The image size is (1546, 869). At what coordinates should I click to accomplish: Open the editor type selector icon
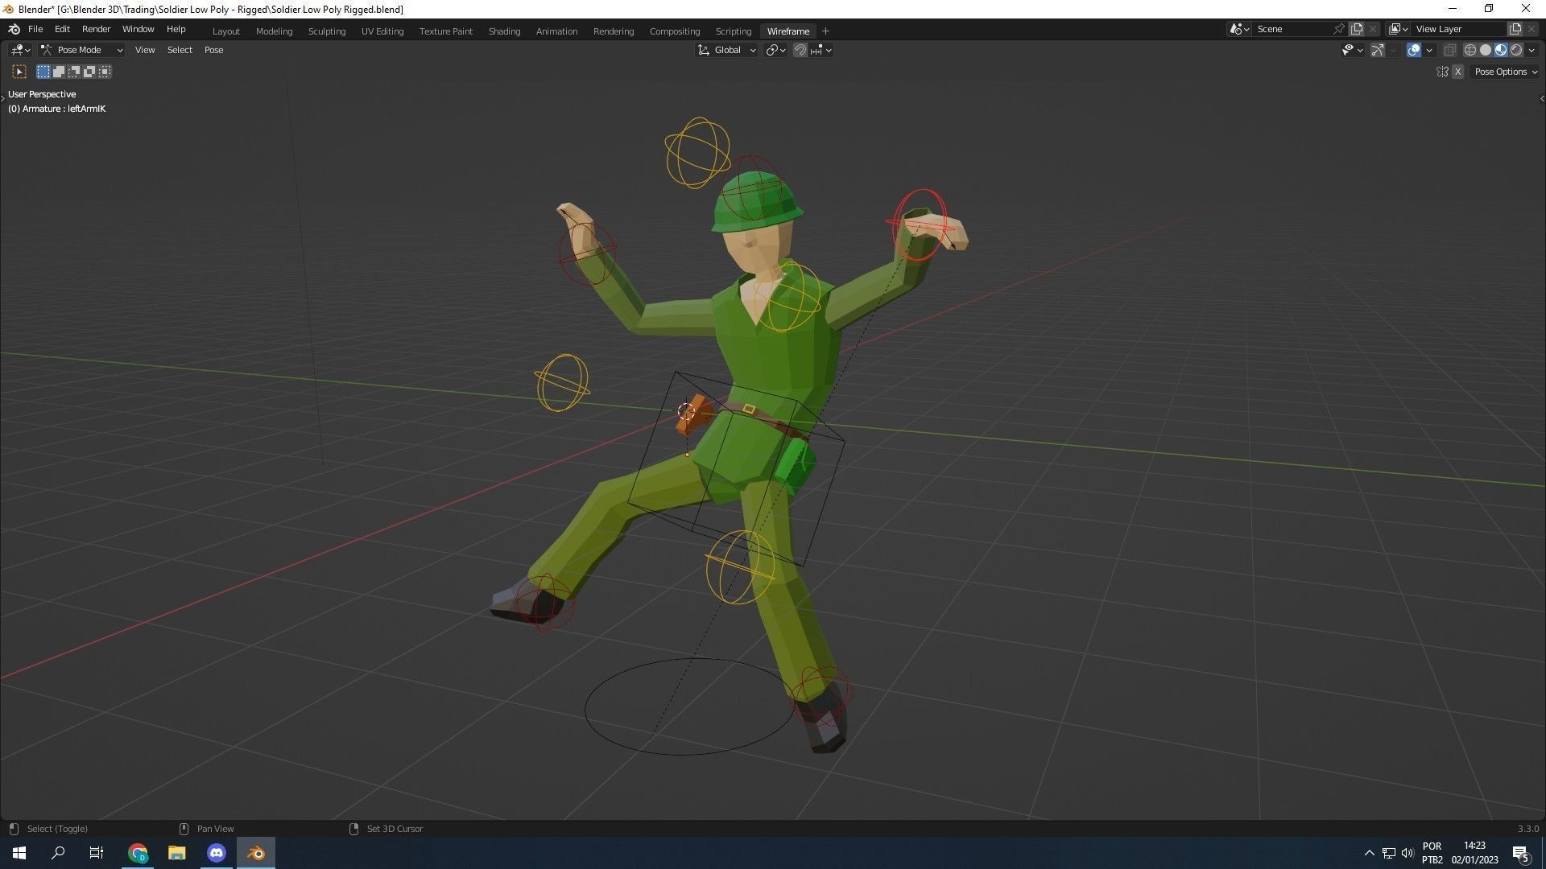(18, 50)
